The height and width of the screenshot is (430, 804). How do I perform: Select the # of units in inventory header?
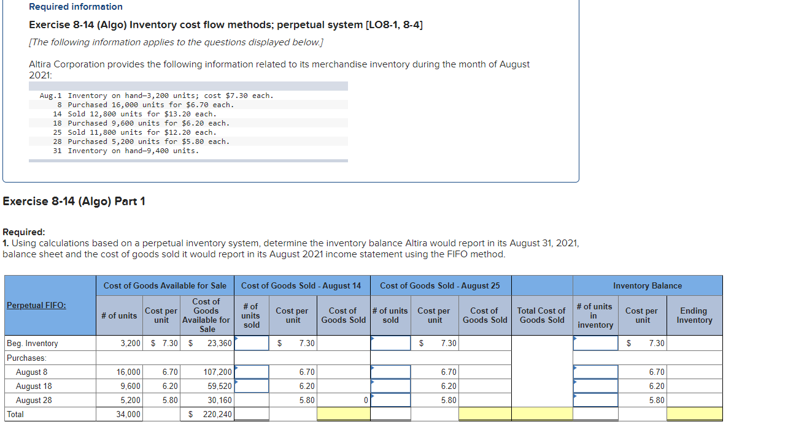[x=595, y=315]
